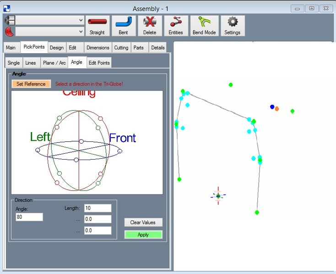Image resolution: width=336 pixels, height=274 pixels.
Task: Click the Length field showing 10
Action: point(98,208)
